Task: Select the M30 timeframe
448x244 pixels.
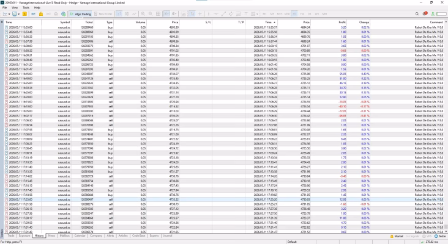Action: [287, 13]
